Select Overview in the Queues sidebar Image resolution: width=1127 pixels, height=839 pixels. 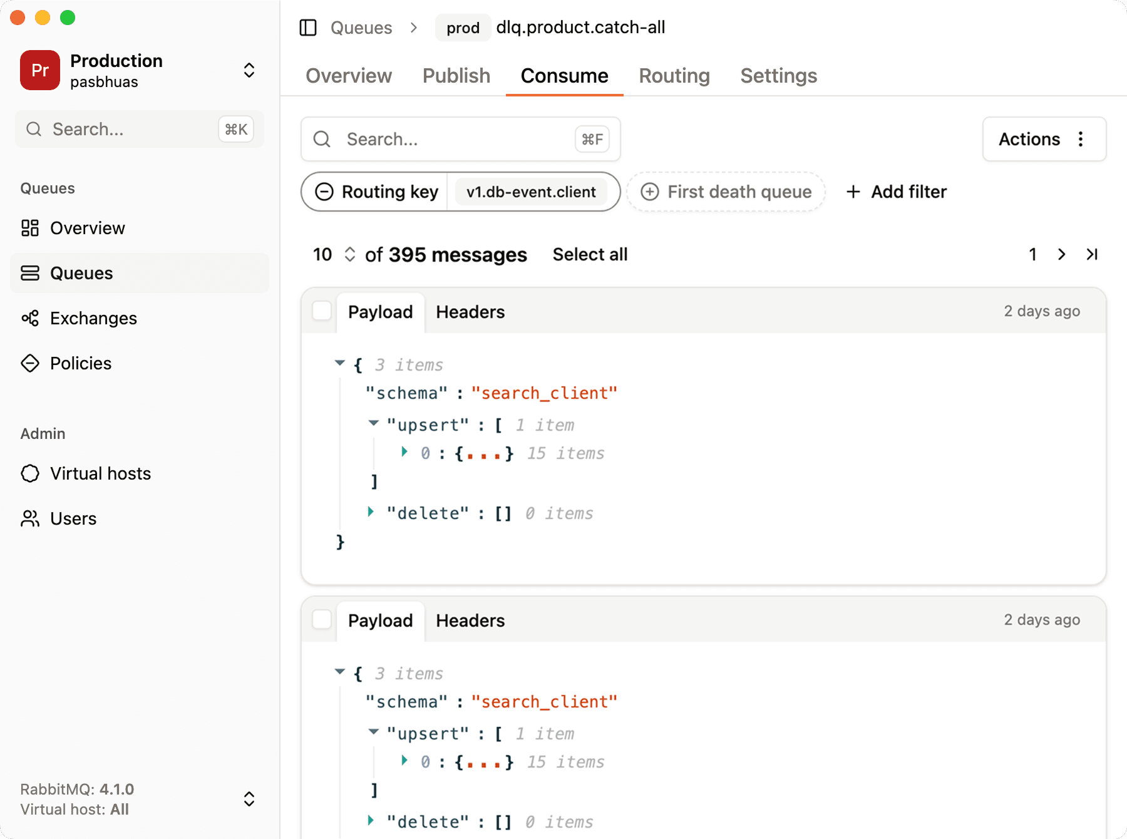point(87,228)
